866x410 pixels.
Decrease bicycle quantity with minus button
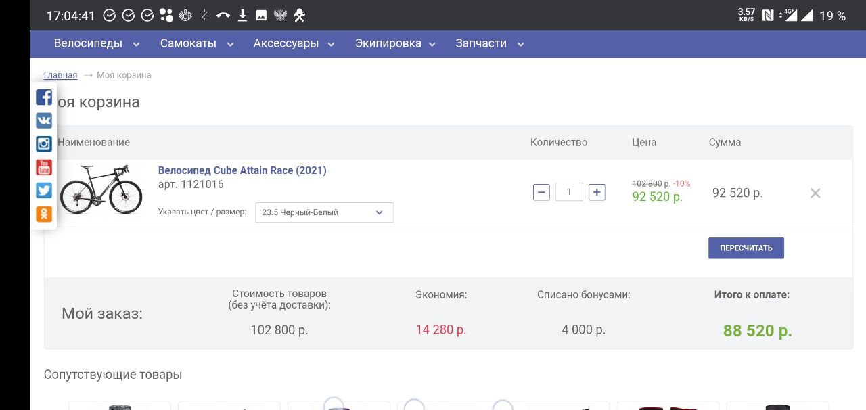541,192
